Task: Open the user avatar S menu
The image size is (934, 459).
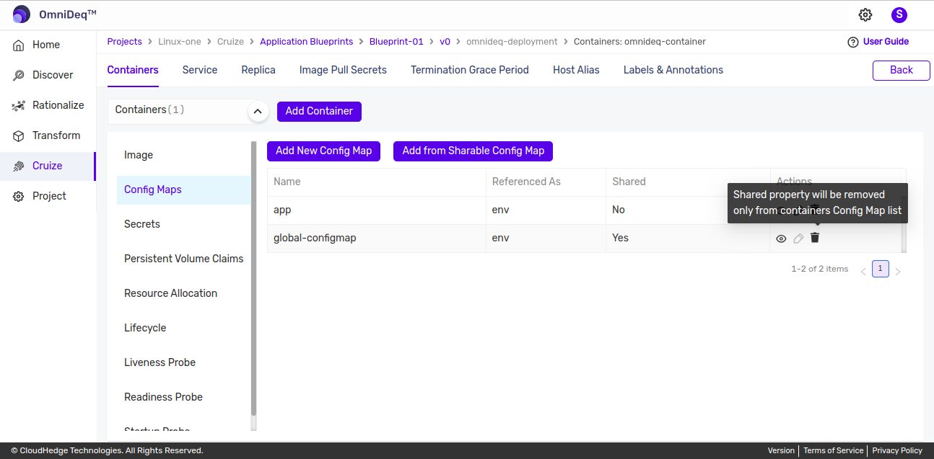Action: [x=899, y=14]
